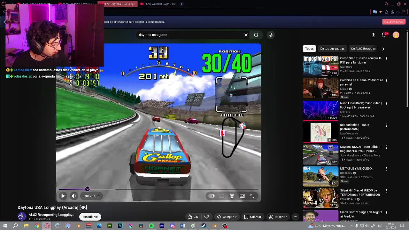Open File Explorer from the taskbar

pos(26,226)
